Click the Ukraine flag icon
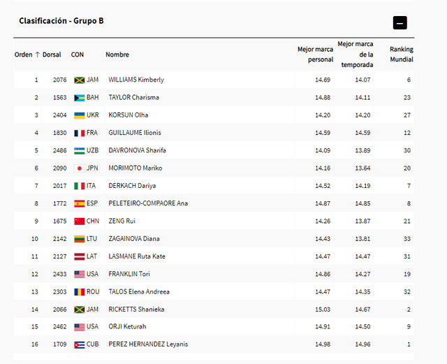 (79, 115)
